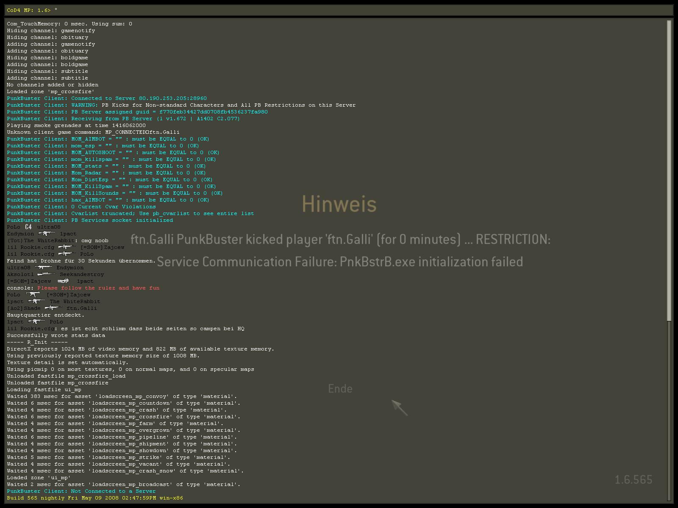Click the line "Loaded zone 'mp_crossfire'"
The image size is (678, 508).
(x=50, y=91)
